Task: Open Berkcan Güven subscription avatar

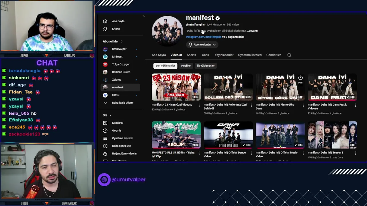Action: pos(105,72)
